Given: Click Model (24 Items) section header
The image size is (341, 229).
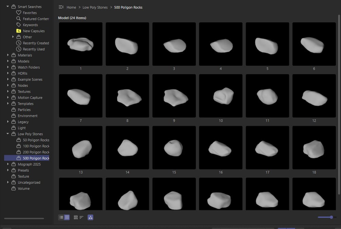Looking at the screenshot, I should (72, 18).
